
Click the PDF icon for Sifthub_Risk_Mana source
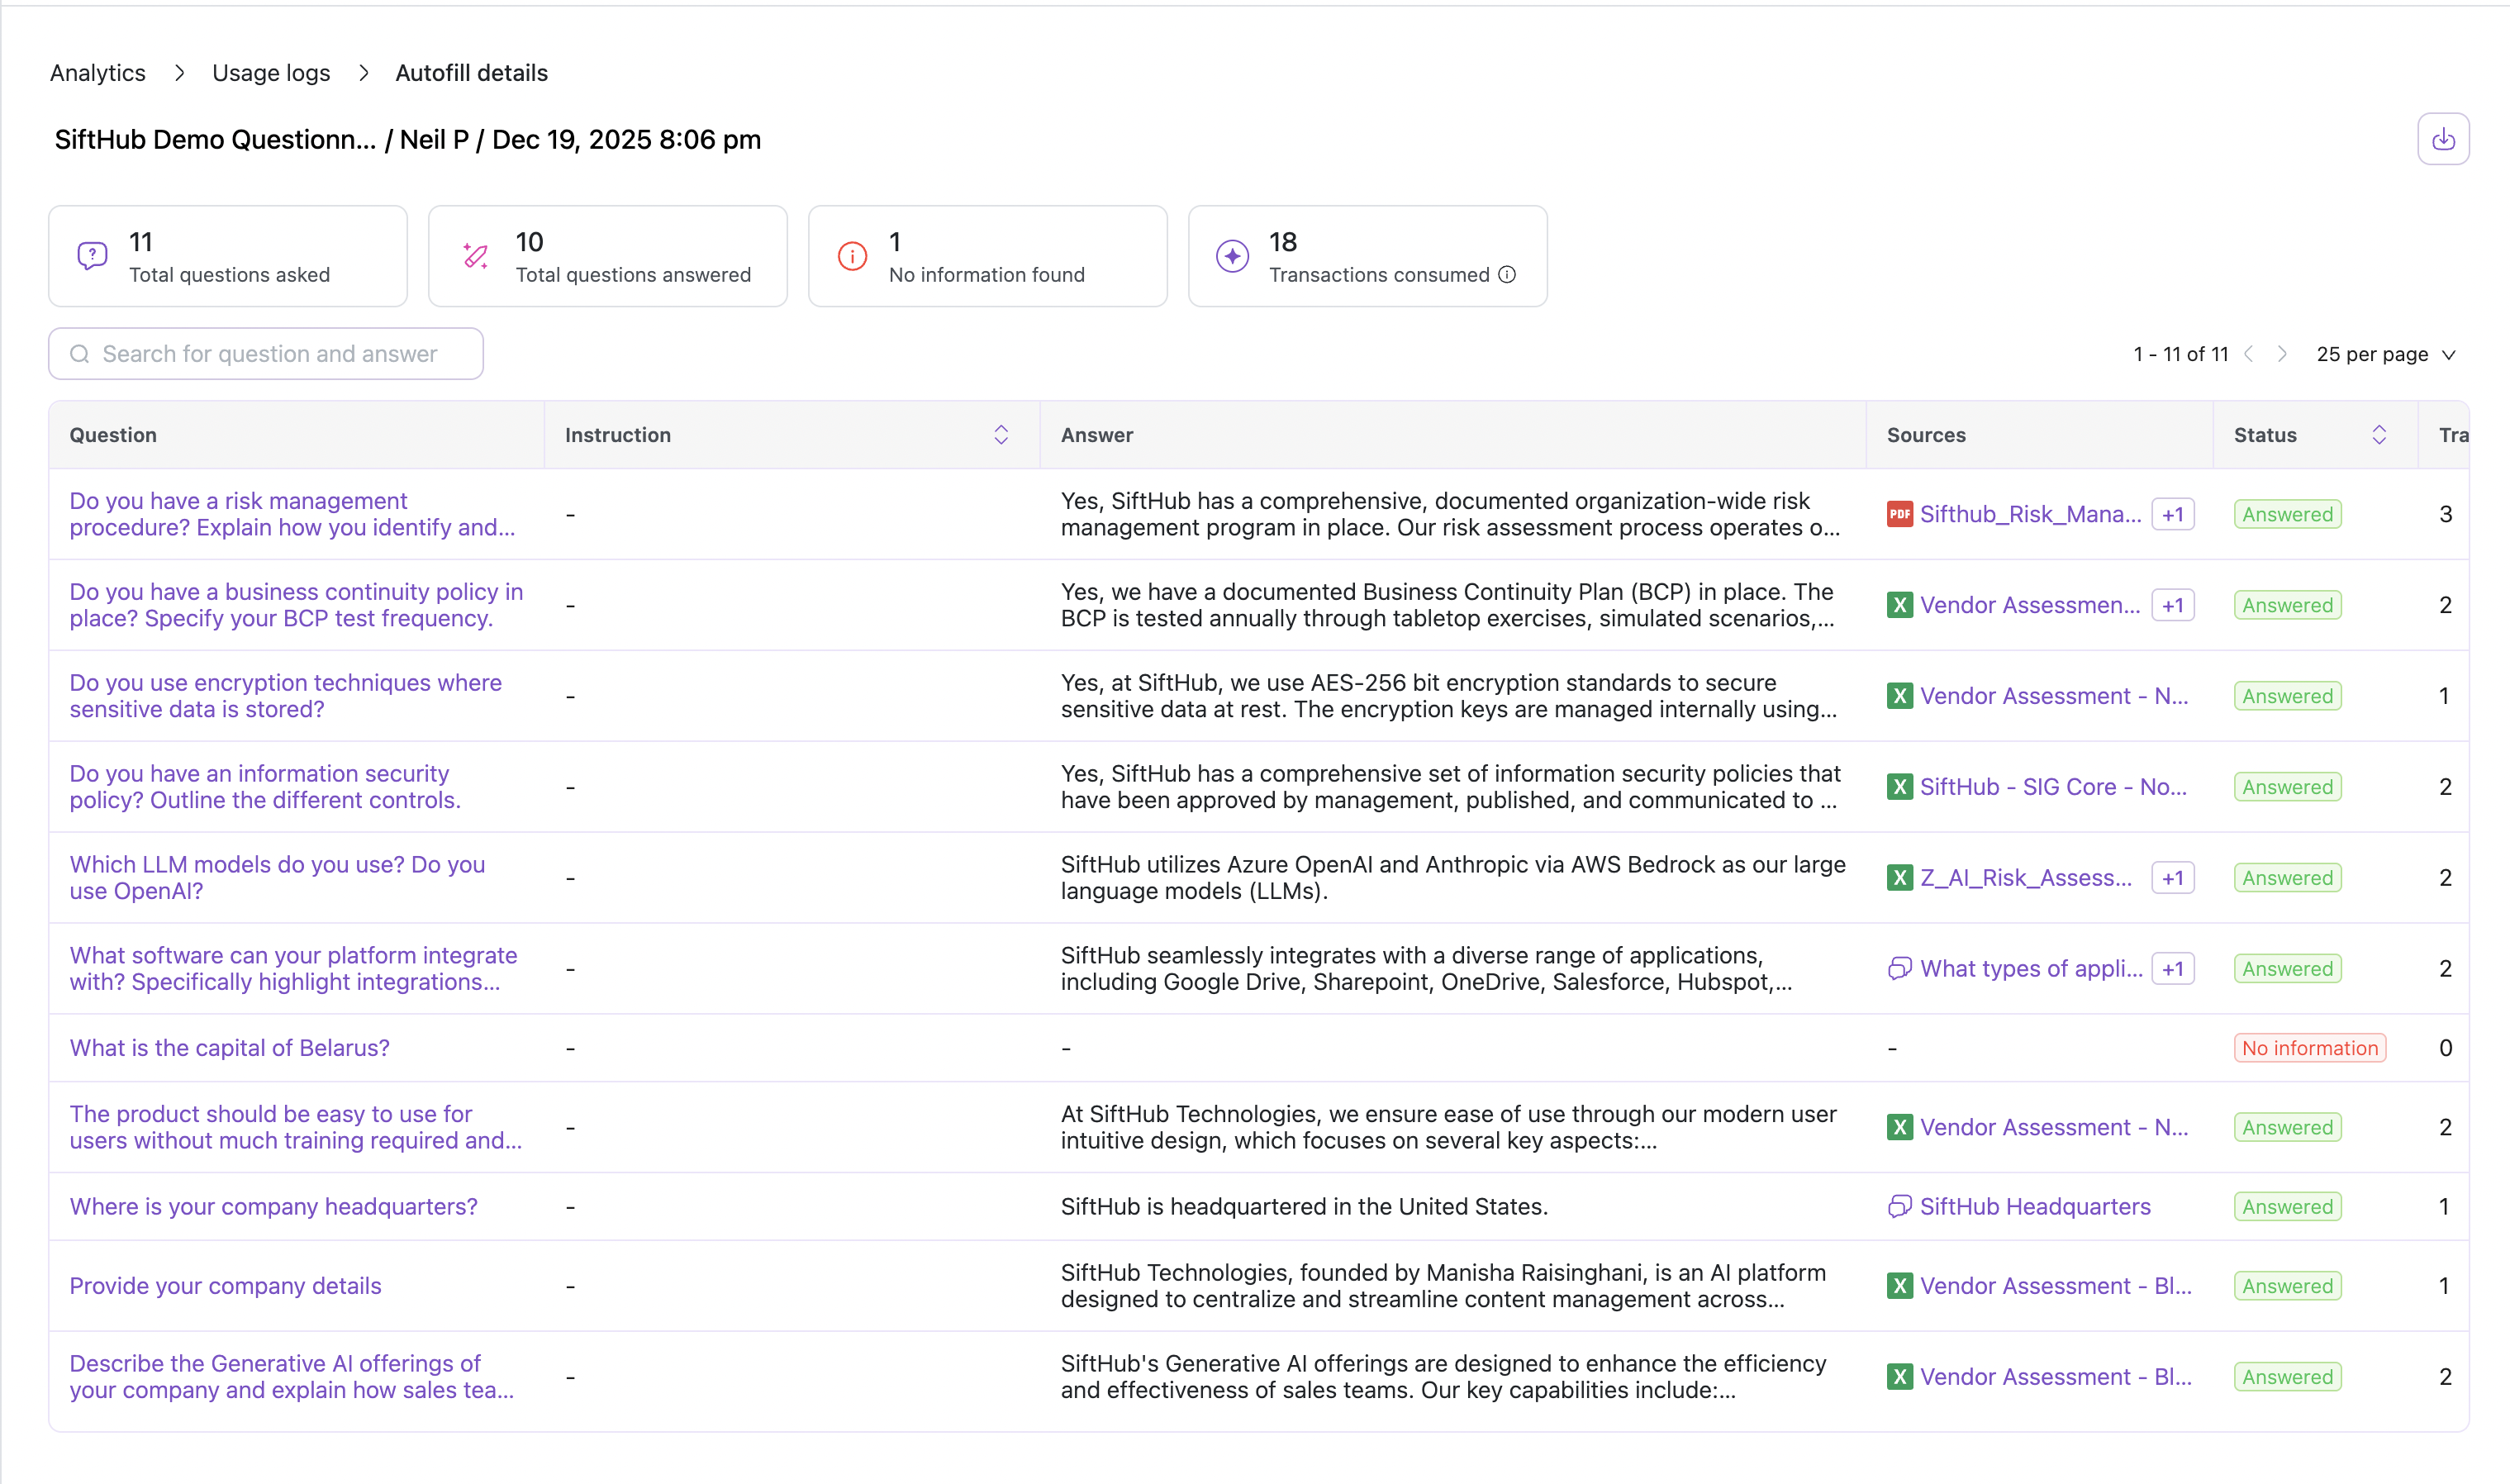[x=1899, y=515]
